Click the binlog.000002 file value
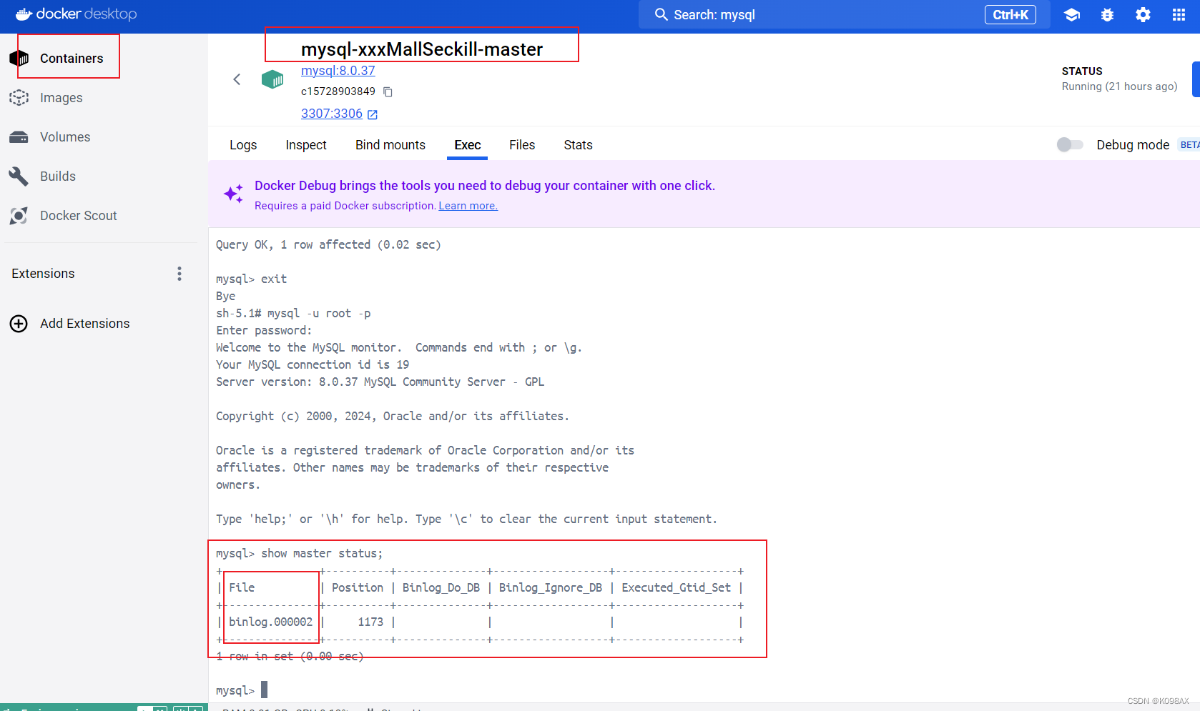The height and width of the screenshot is (711, 1200). click(271, 622)
